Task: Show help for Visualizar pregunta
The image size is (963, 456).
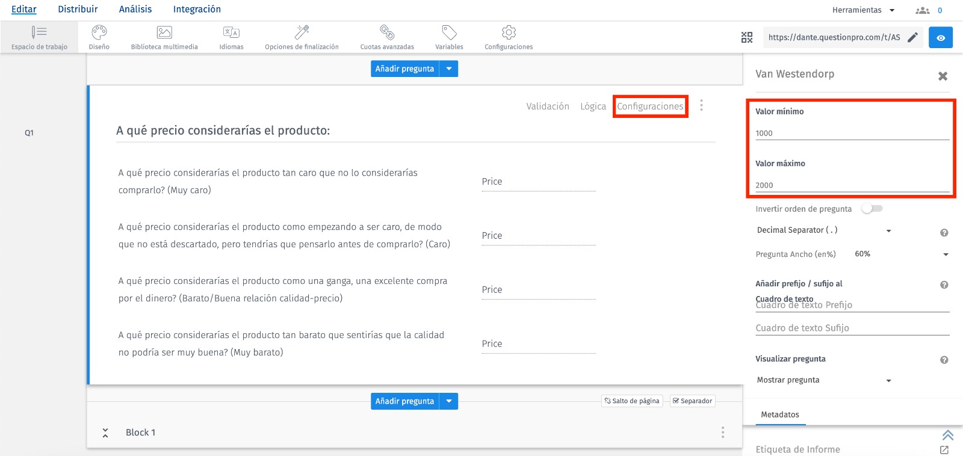Action: 944,360
